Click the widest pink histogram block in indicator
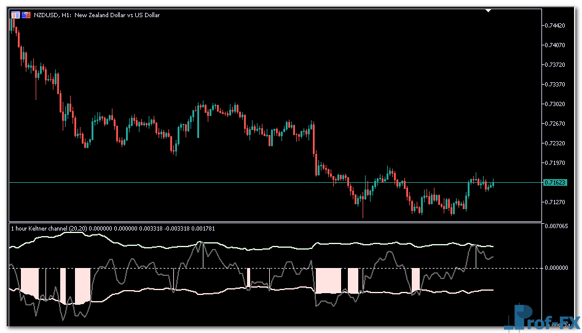This screenshot has height=333, width=582. coord(326,280)
